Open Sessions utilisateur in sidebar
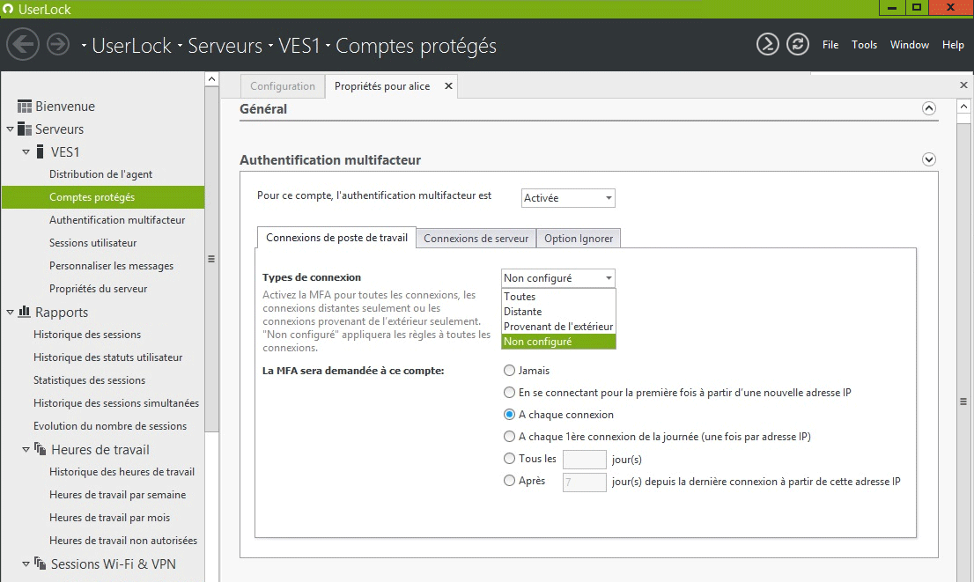Image resolution: width=974 pixels, height=582 pixels. point(92,243)
